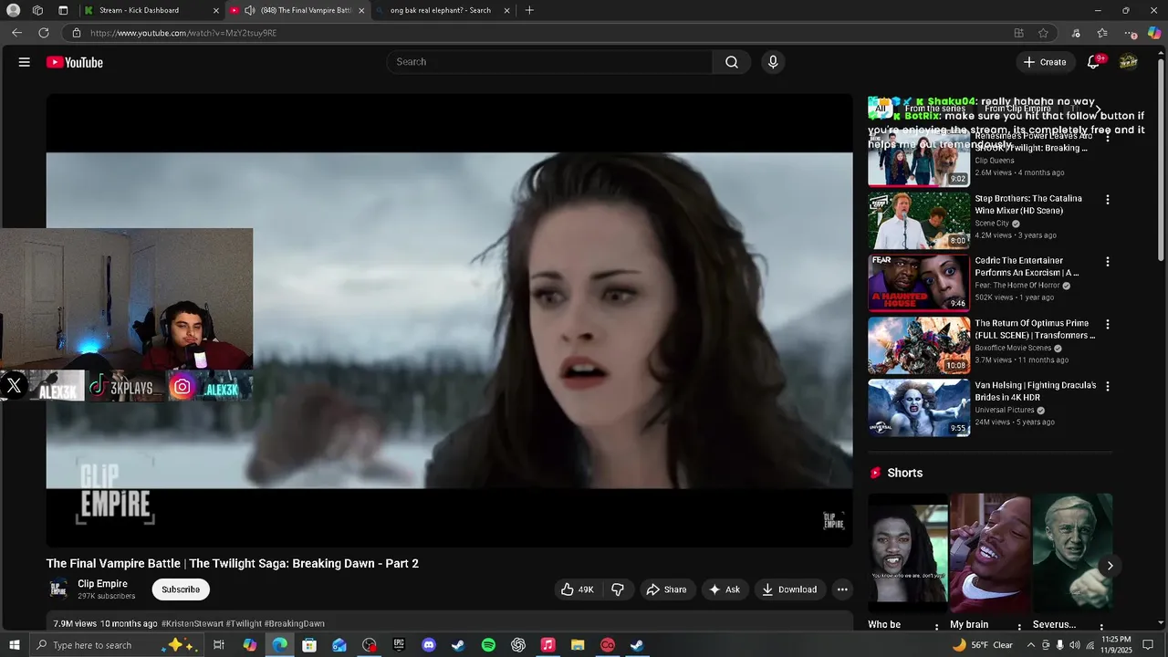Open options menu for Optimus Prime video

pos(1108,324)
